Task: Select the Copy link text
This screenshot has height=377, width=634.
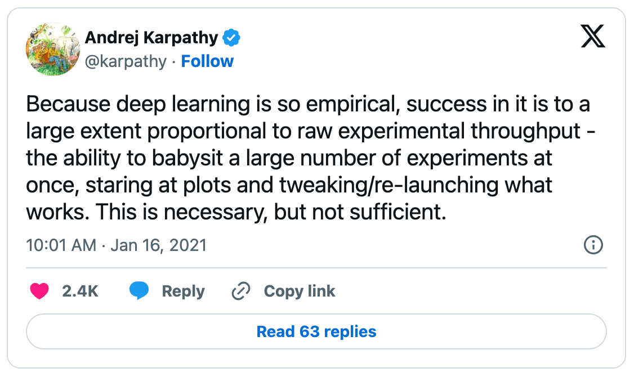Action: [299, 291]
